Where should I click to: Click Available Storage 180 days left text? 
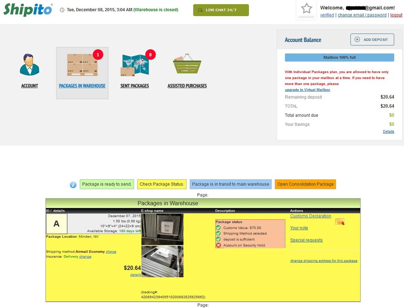point(114,231)
